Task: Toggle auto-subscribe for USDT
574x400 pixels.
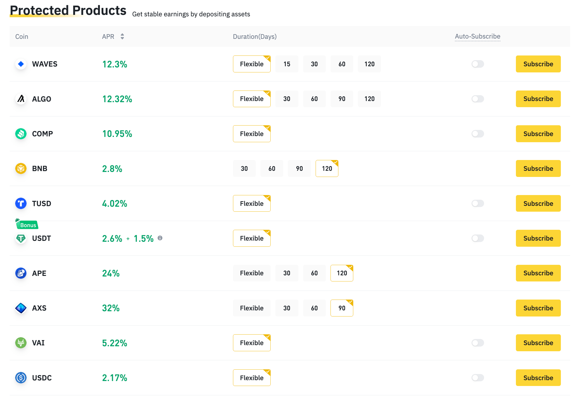Action: coord(478,238)
